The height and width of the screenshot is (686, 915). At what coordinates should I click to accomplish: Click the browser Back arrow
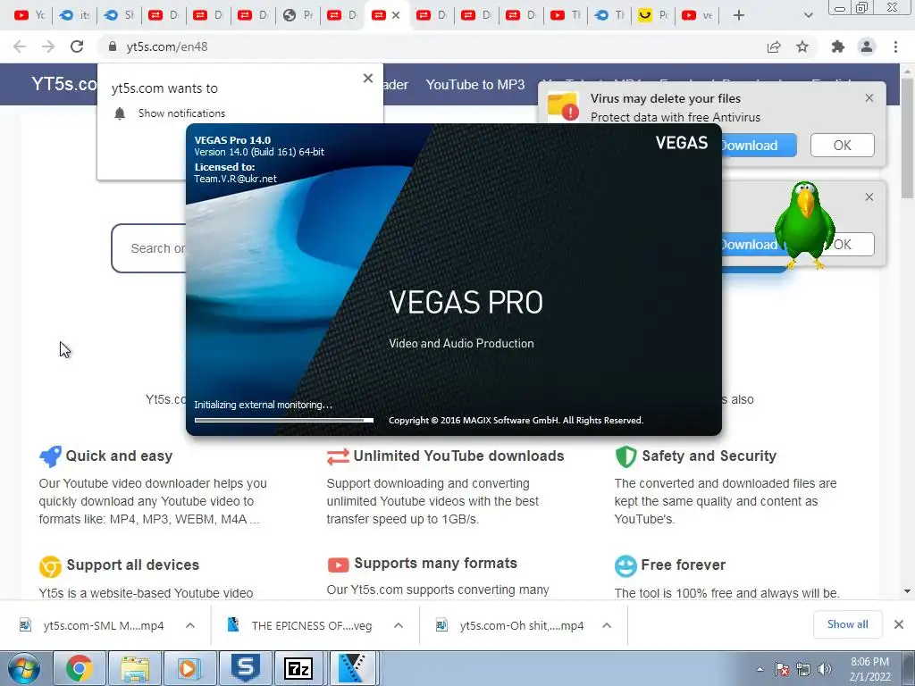[20, 46]
